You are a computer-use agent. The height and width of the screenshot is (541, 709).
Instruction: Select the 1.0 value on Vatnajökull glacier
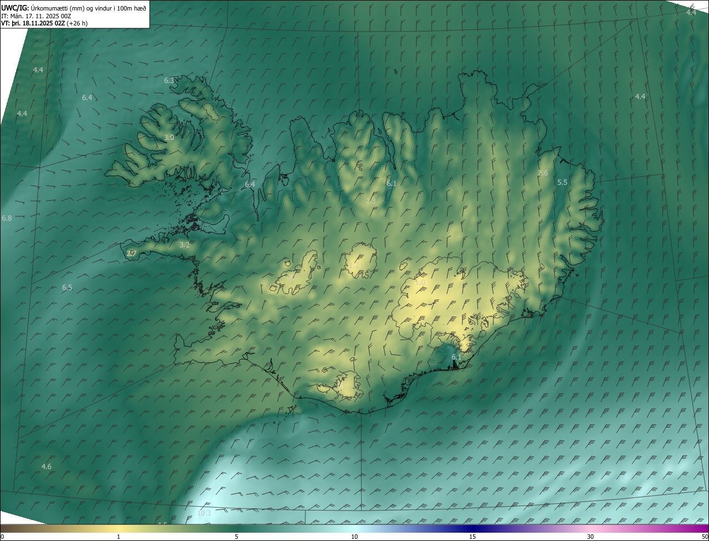420,283
